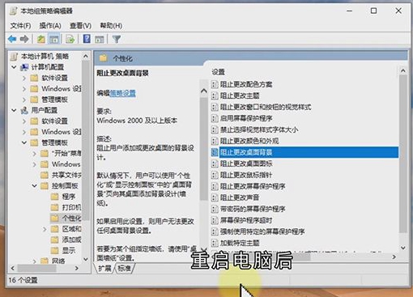Toggle the console tree pane icon
Screen dimensions: 413x297
point(54,40)
